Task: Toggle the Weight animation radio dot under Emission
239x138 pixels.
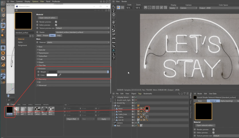Action: [38, 72]
